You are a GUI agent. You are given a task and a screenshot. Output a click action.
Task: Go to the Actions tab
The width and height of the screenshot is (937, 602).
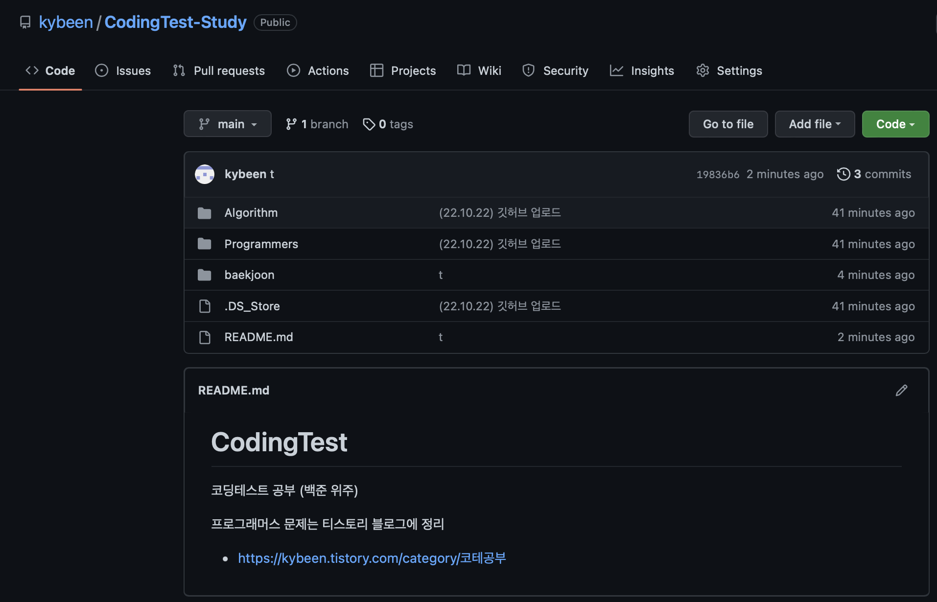click(318, 70)
